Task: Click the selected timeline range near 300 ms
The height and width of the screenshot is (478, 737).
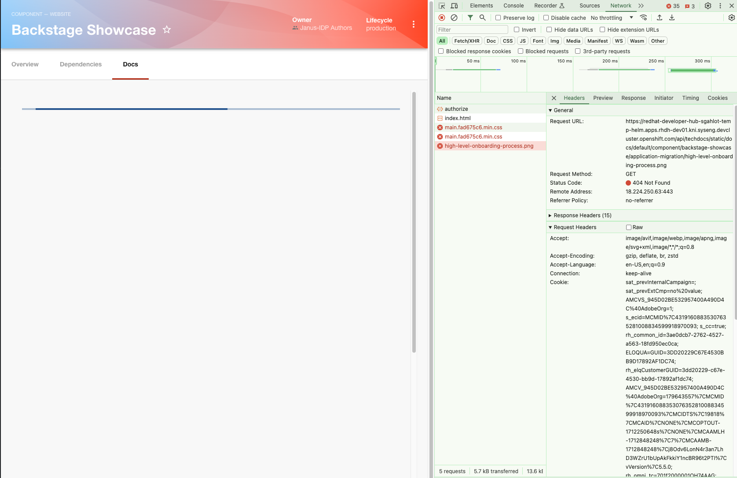Action: click(692, 70)
